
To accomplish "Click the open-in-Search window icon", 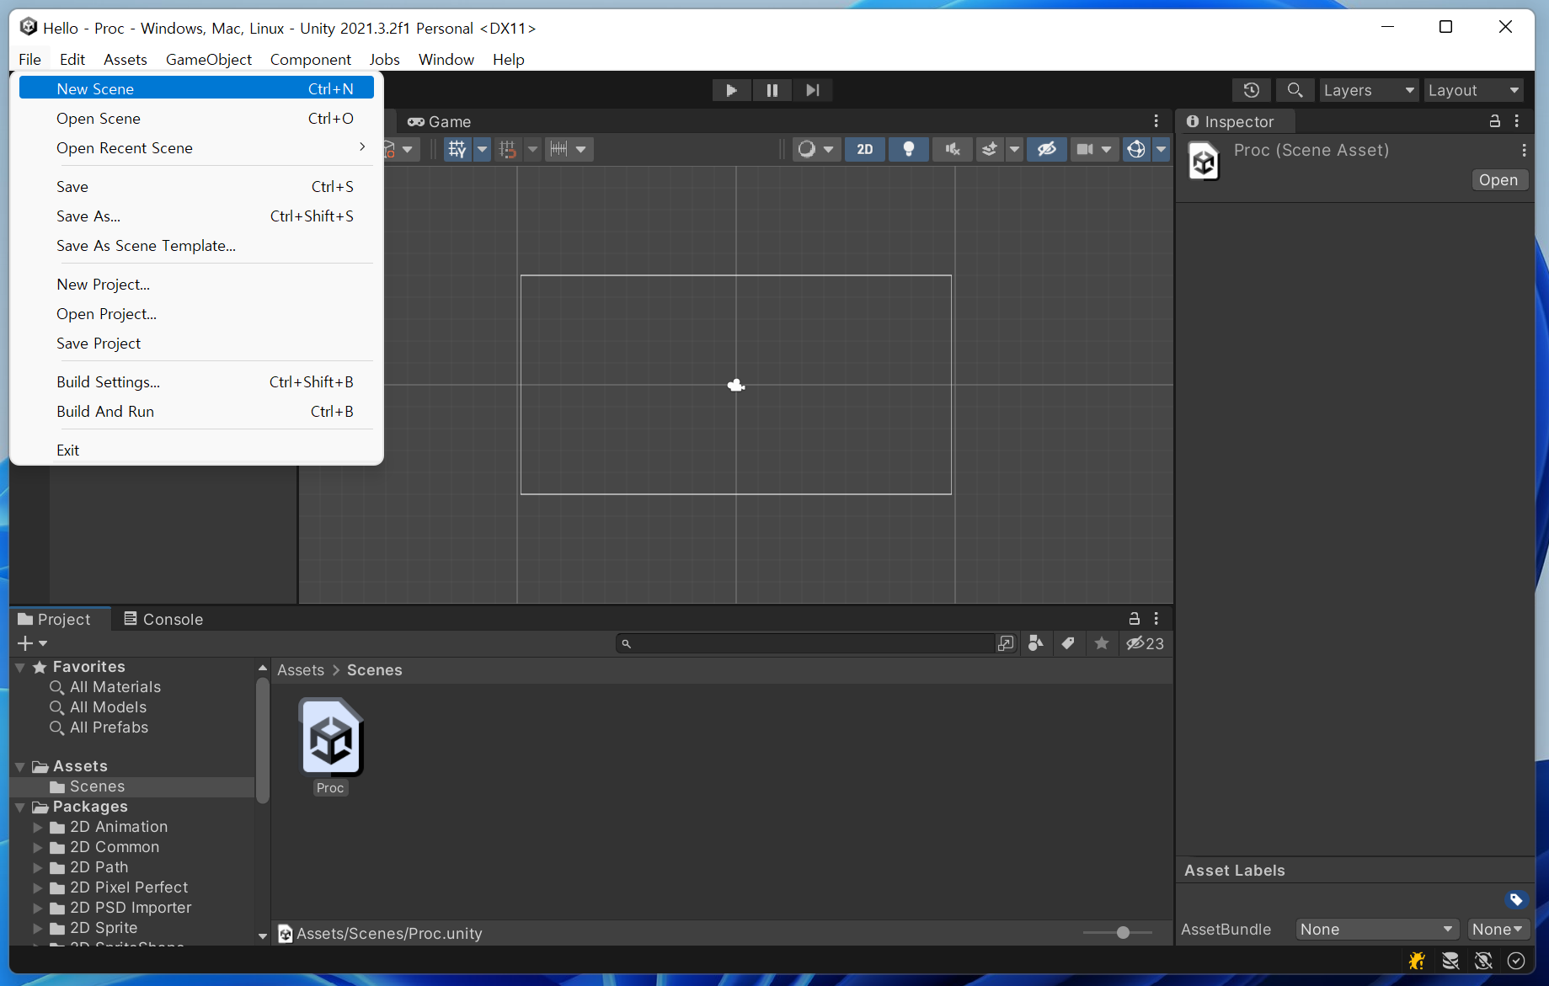I will pos(1006,643).
